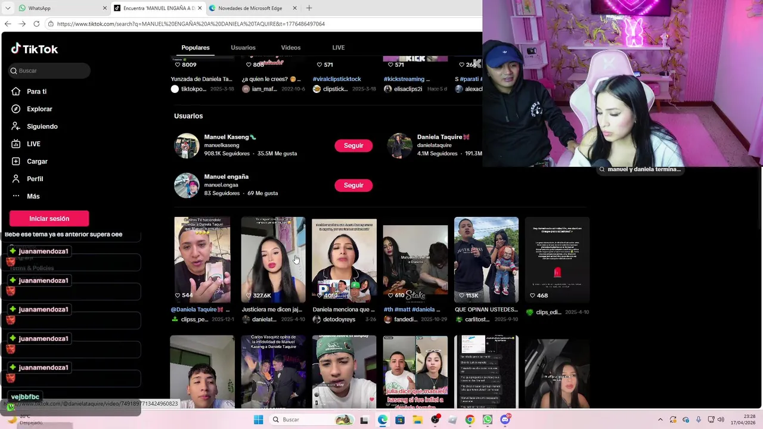Follow Manuel engaña with Seguir
Screen dimensions: 763x429
click(353, 185)
